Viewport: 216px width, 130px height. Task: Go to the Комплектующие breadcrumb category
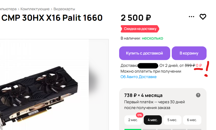point(35,9)
